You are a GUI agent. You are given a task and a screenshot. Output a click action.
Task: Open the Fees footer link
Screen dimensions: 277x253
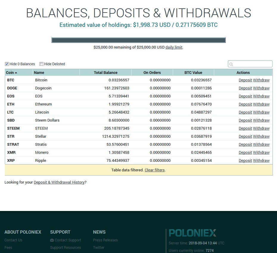8,248
